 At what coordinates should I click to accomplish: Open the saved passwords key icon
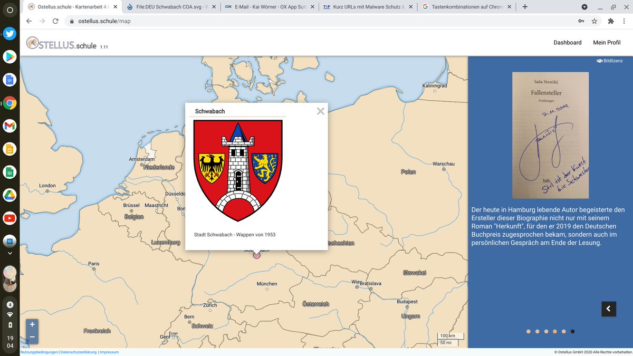point(581,21)
